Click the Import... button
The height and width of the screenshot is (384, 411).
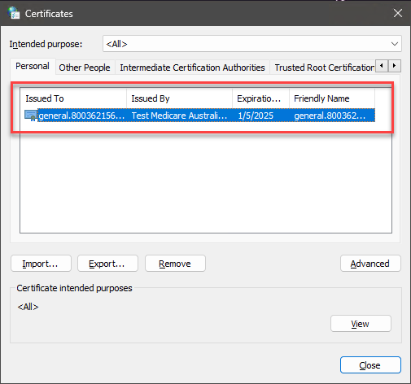(x=41, y=264)
